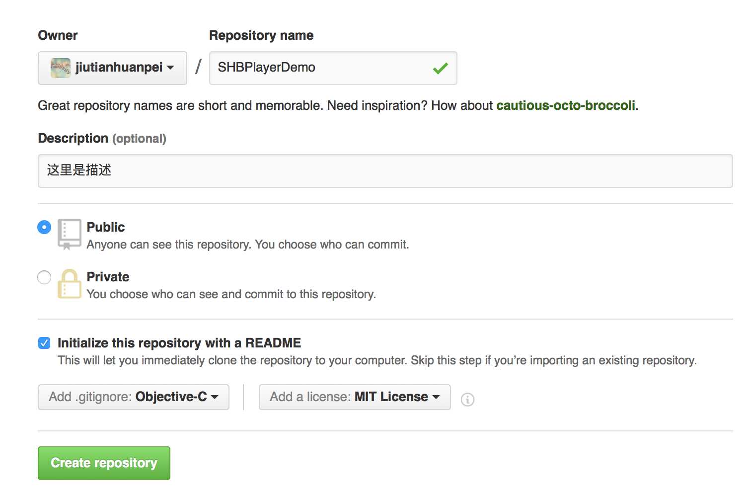
Task: Click the license info icon
Action: 467,399
